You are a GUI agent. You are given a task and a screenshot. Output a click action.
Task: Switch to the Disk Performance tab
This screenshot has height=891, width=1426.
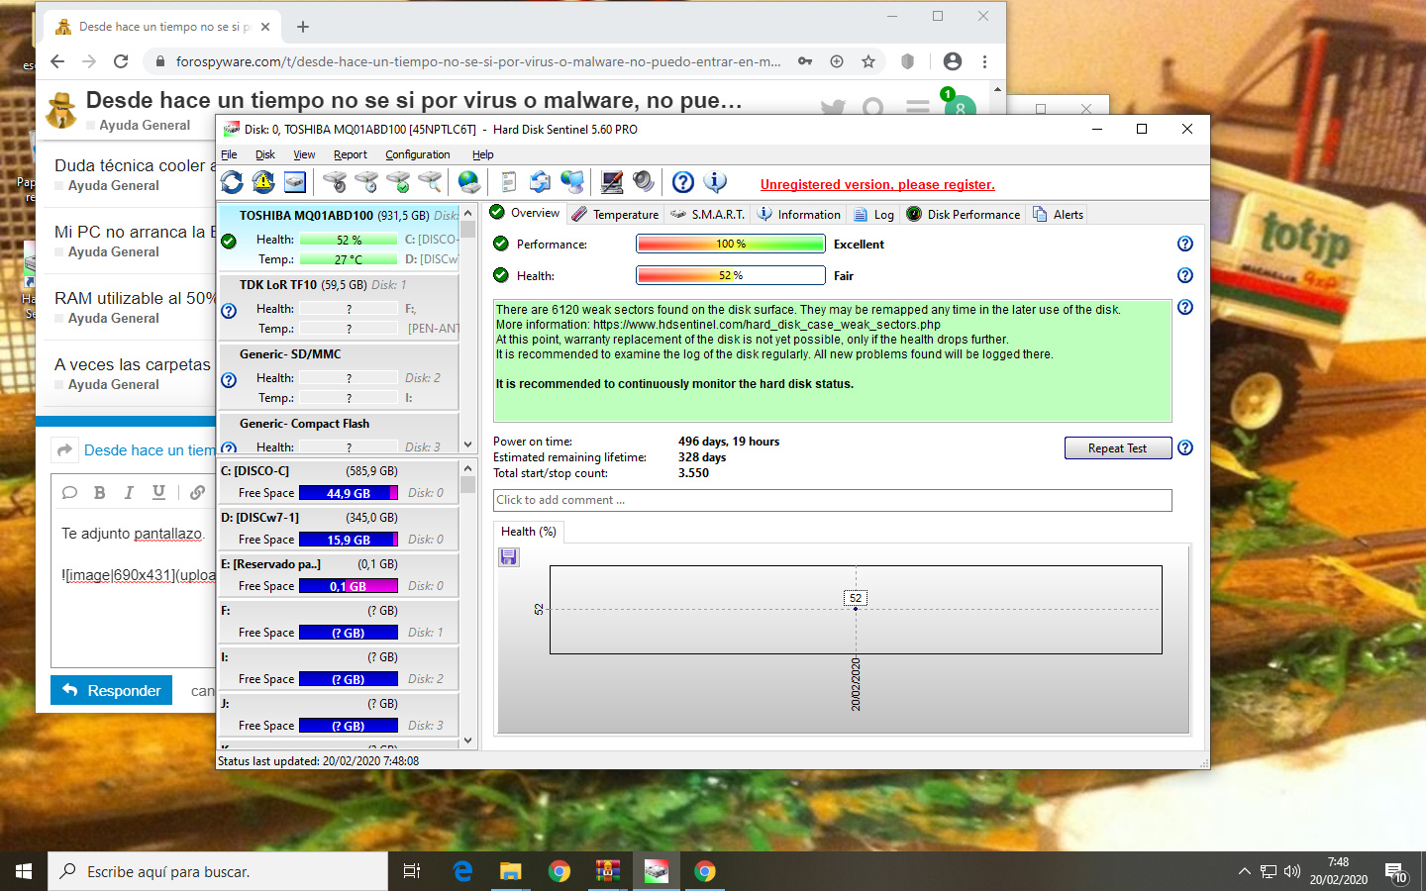coord(963,214)
